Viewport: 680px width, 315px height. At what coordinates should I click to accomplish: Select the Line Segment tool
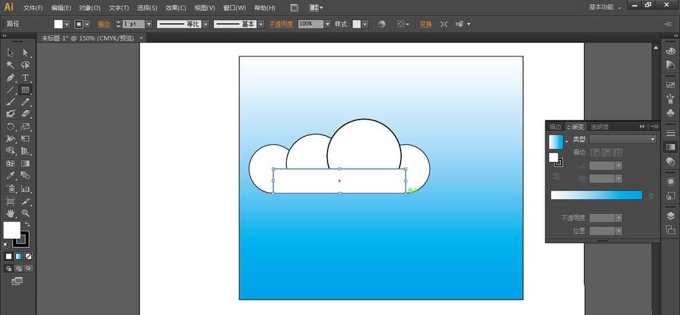pos(11,90)
